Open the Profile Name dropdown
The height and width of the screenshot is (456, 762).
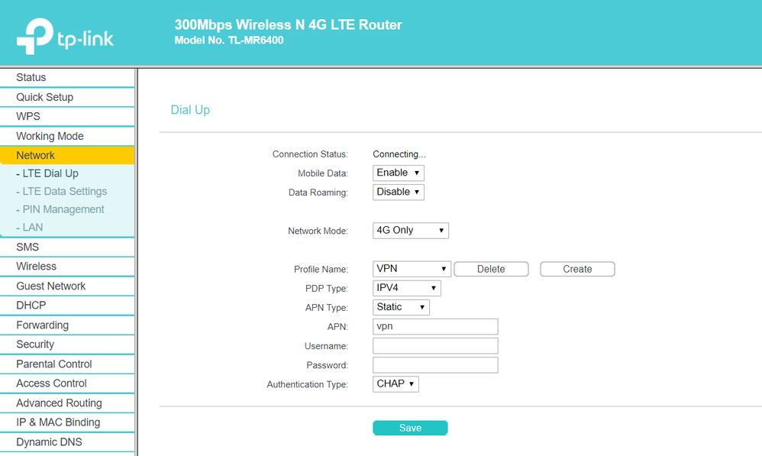(412, 269)
